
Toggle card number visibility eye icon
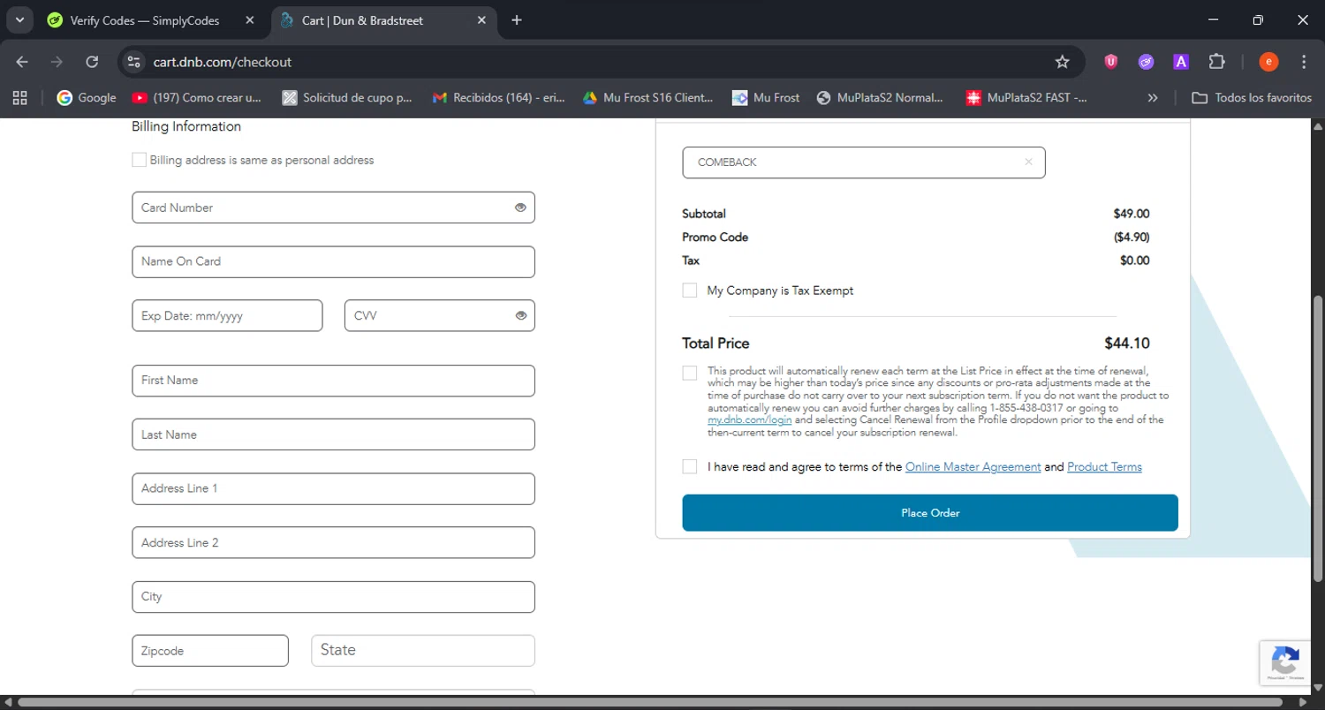520,208
